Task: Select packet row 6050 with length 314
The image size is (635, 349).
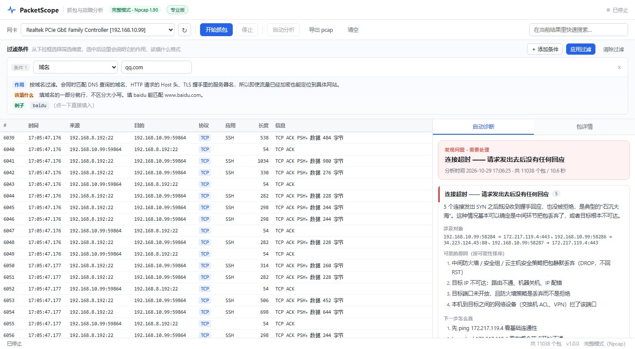Action: point(216,266)
